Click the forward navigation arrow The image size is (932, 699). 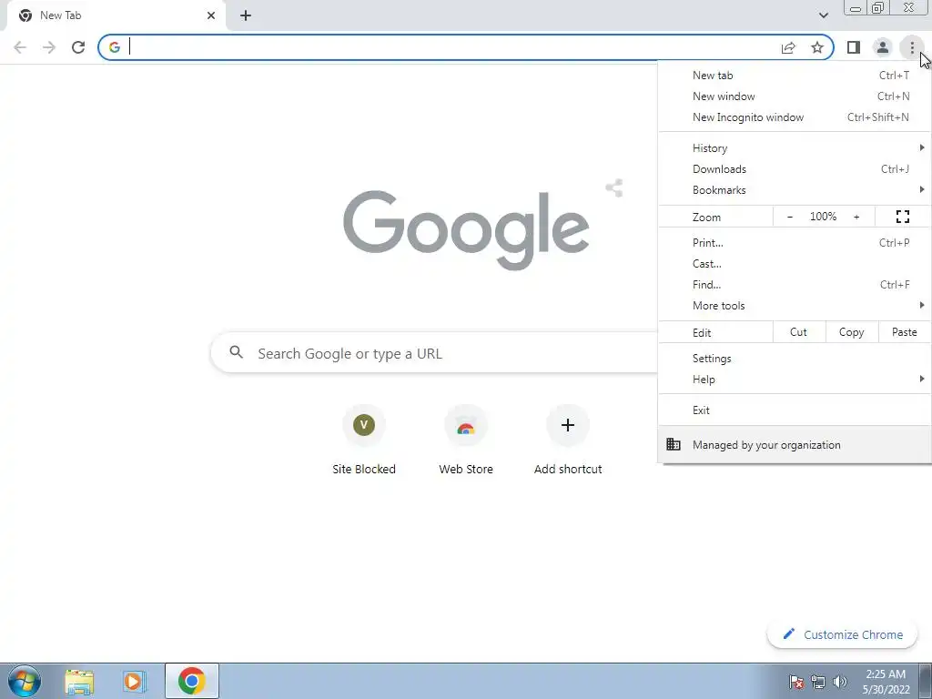(x=49, y=47)
